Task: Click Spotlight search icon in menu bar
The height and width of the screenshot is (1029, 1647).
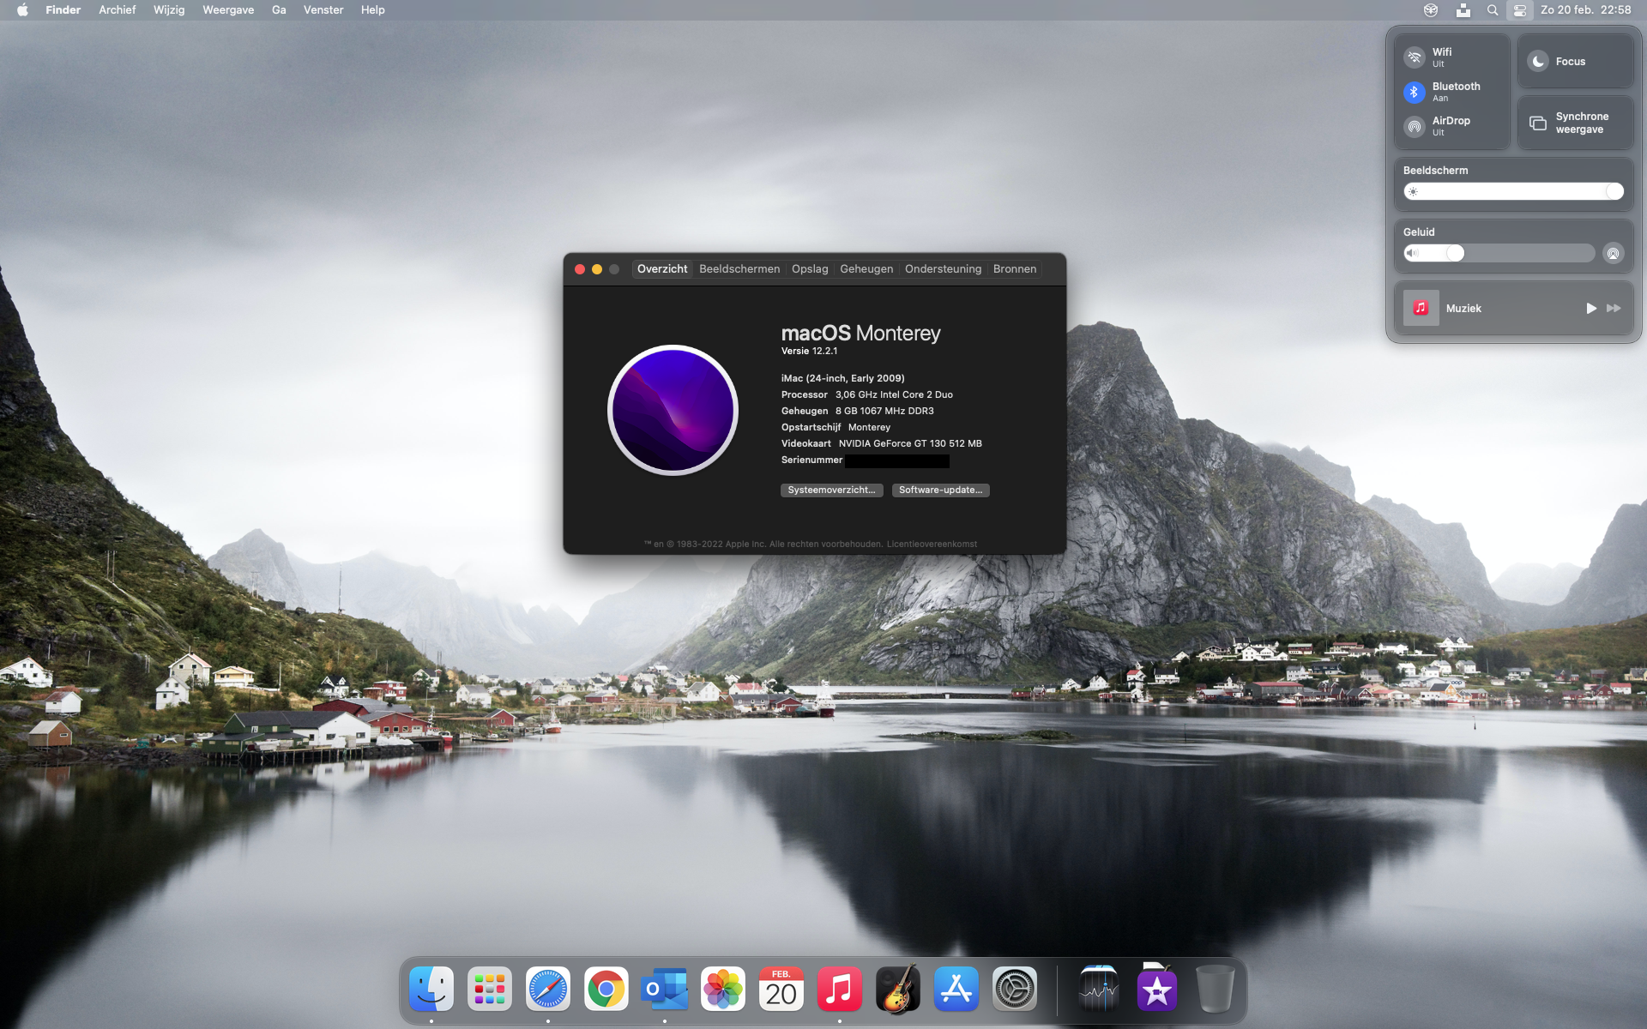Action: coord(1493,10)
